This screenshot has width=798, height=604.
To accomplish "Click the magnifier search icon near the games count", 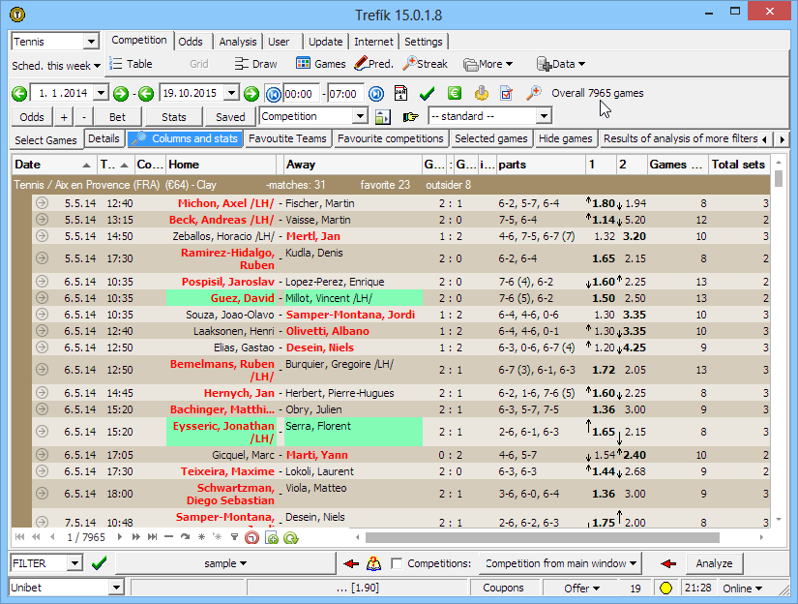I will tap(533, 93).
